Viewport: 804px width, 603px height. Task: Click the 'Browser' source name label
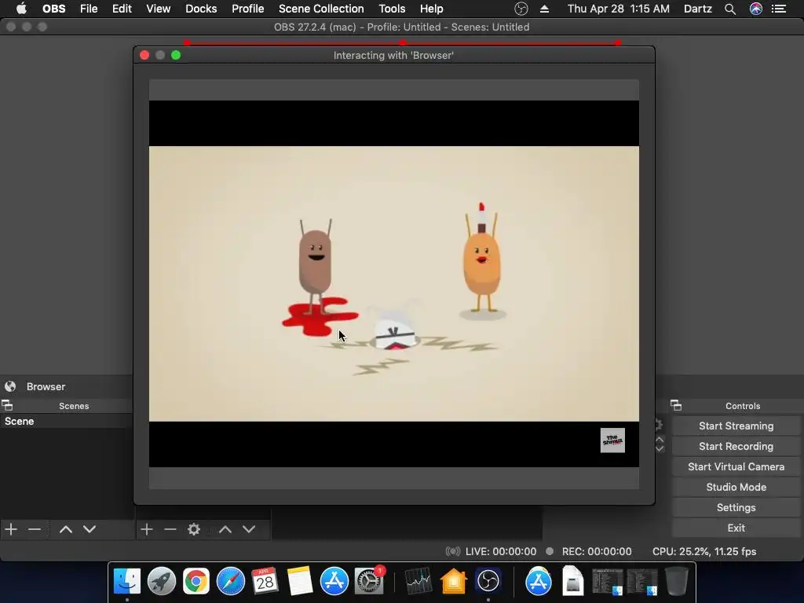[x=46, y=386]
